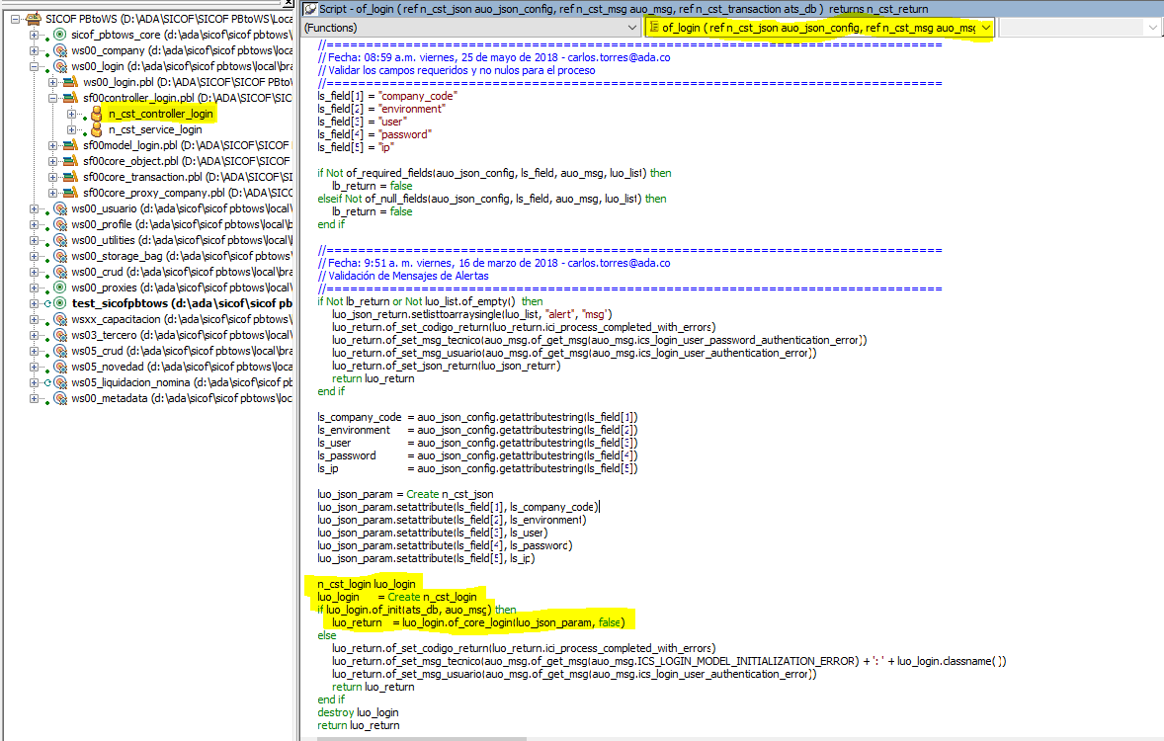1164x741 pixels.
Task: Click the test_sicofpbtows target icon
Action: (x=59, y=303)
